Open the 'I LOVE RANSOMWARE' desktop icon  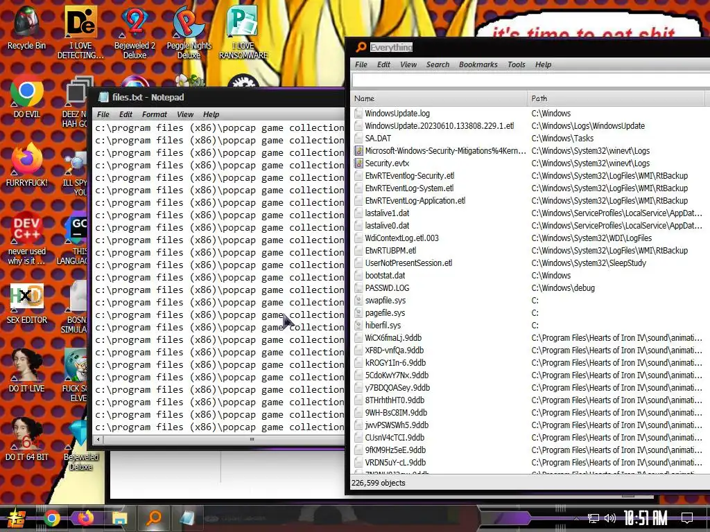(x=243, y=33)
